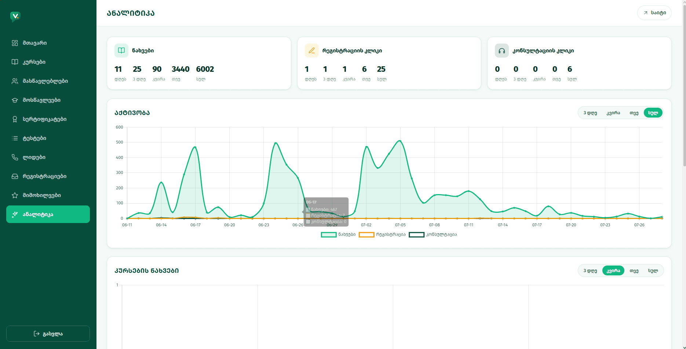Select კვირა range in აქტივობა chart
The image size is (686, 349).
point(613,113)
